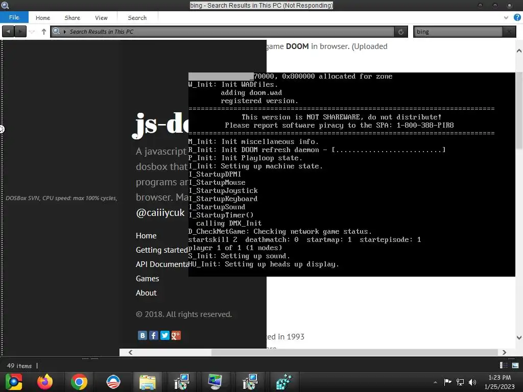Clear the bing search with X
This screenshot has width=523, height=392.
coord(509,32)
